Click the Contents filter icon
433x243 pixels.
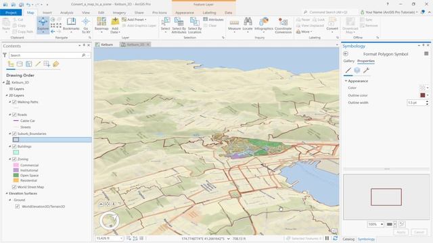click(5, 55)
